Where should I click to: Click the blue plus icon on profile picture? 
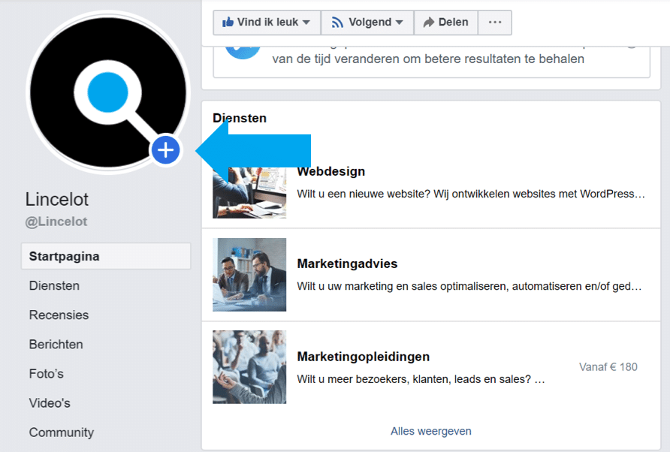click(165, 150)
